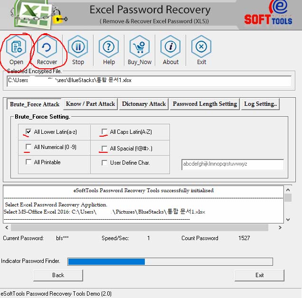Click the user-defined characters text field

233,164
